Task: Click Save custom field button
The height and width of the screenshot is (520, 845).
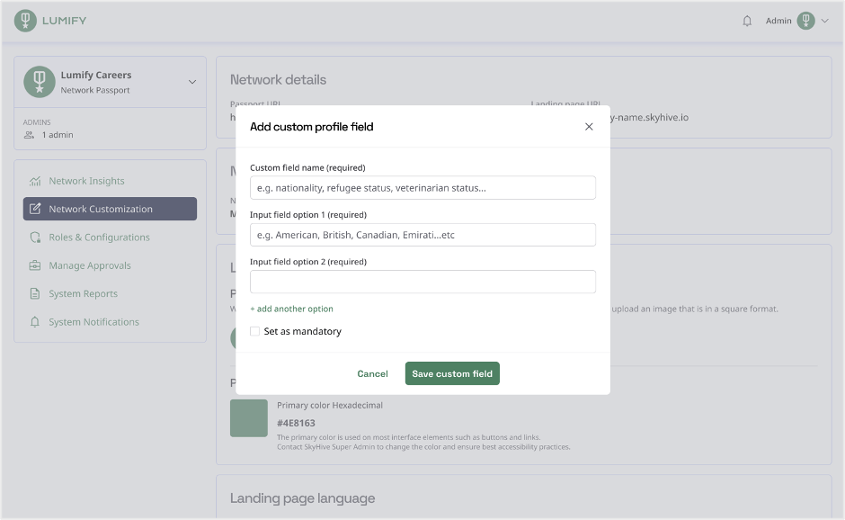Action: 452,373
